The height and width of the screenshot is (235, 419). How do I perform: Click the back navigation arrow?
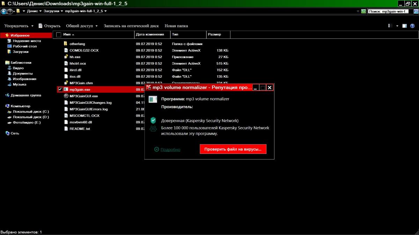click(x=4, y=11)
